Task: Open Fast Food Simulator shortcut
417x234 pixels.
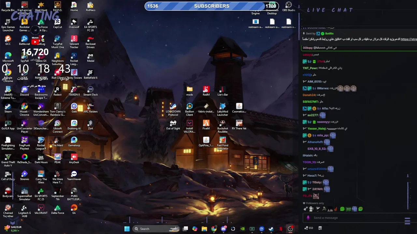Action: 223,143
